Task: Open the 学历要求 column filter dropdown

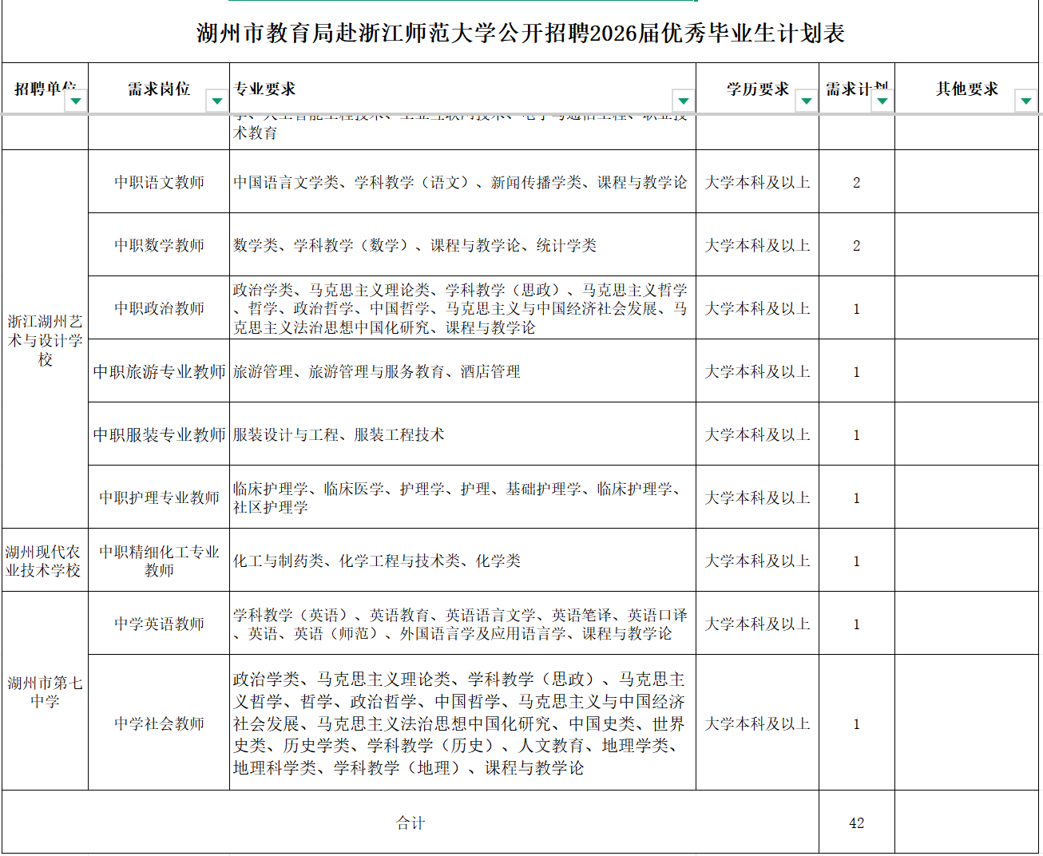Action: 806,101
